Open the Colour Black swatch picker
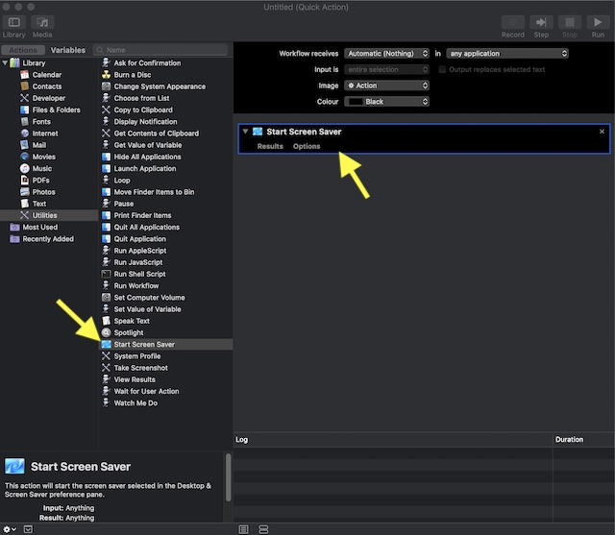Image resolution: width=615 pixels, height=535 pixels. pyautogui.click(x=386, y=102)
